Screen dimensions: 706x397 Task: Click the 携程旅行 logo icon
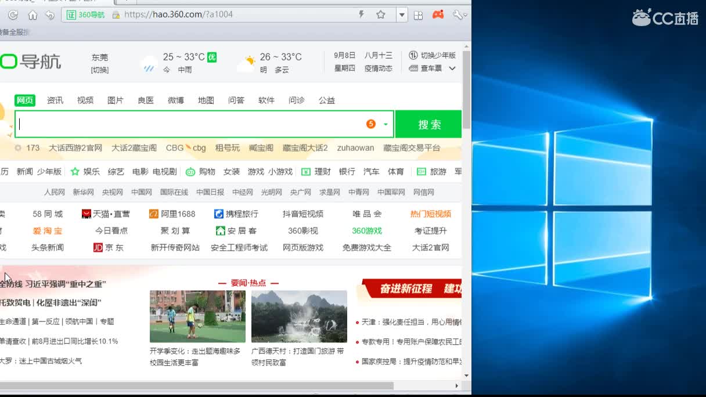coord(219,214)
